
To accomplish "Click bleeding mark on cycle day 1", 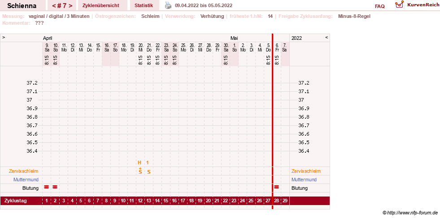I will [47, 187].
